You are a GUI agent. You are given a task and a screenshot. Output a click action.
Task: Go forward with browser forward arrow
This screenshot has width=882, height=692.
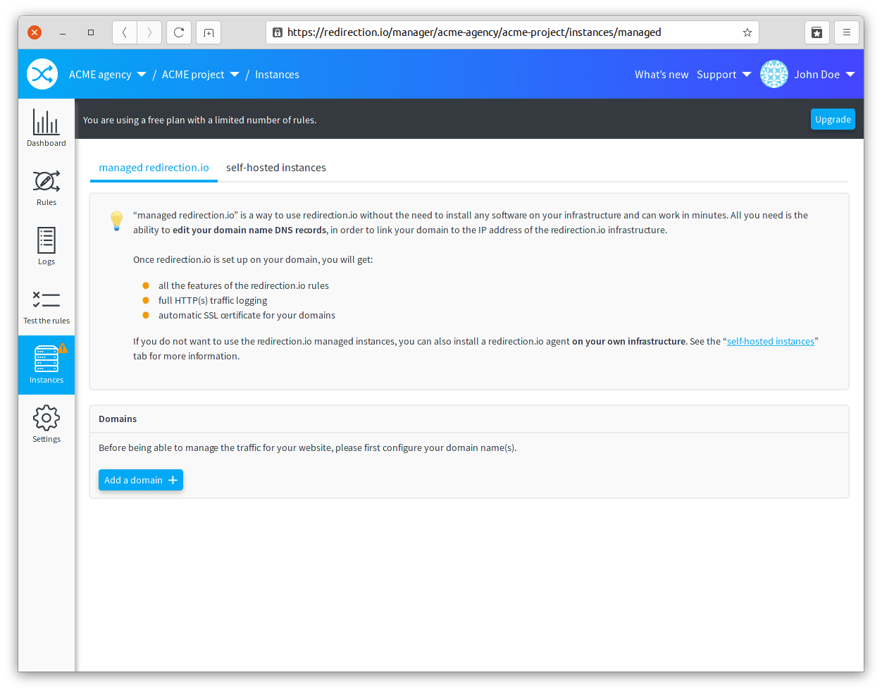[149, 32]
